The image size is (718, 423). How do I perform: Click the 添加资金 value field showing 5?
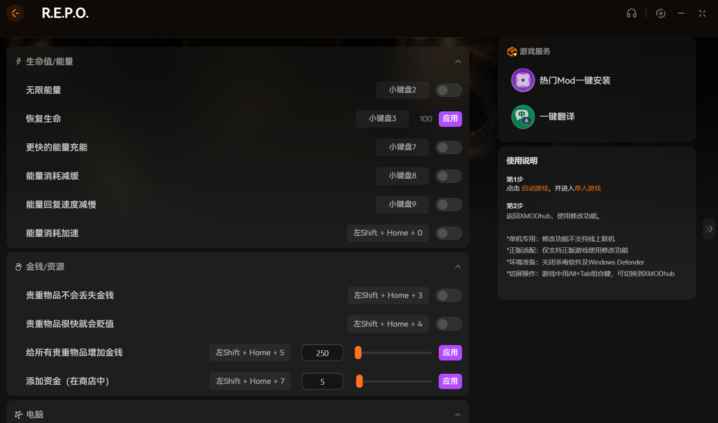[x=322, y=382]
